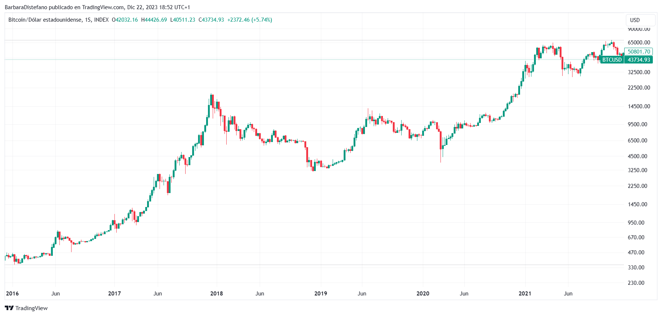The image size is (662, 316).
Task: Click the 230.00 price scale value
Action: coord(636,283)
